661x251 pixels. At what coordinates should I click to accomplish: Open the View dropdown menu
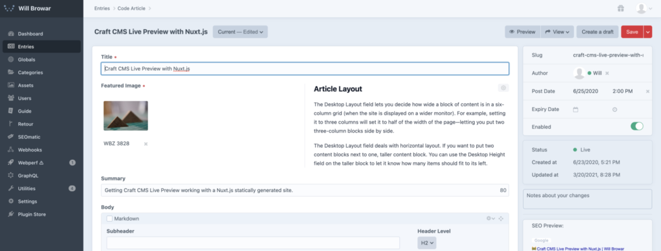tap(557, 32)
